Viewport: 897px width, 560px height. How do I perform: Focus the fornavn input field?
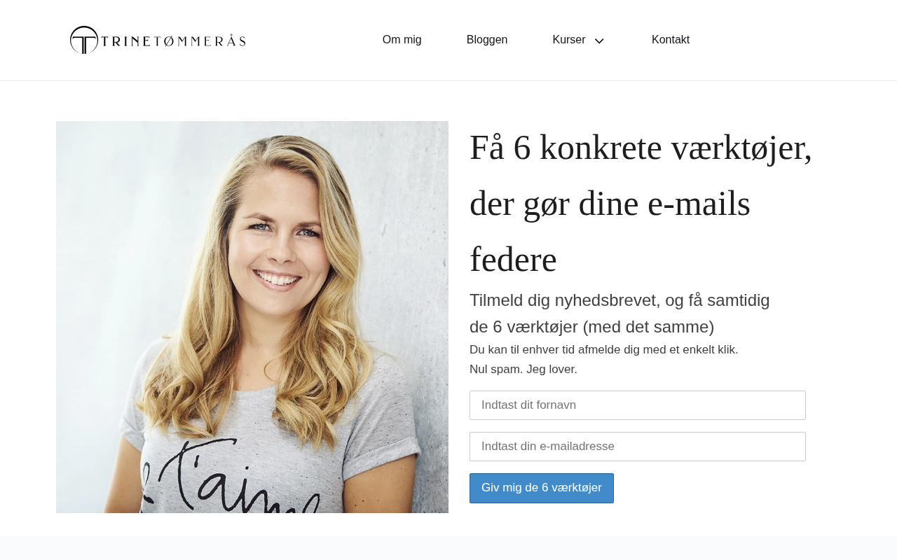tap(638, 405)
